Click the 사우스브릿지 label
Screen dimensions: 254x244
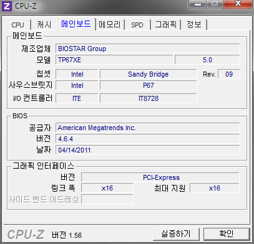(31, 85)
